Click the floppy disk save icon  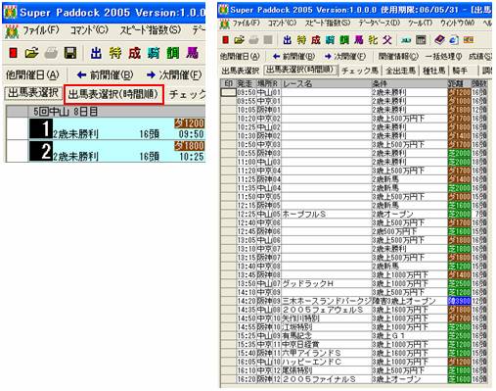click(70, 53)
